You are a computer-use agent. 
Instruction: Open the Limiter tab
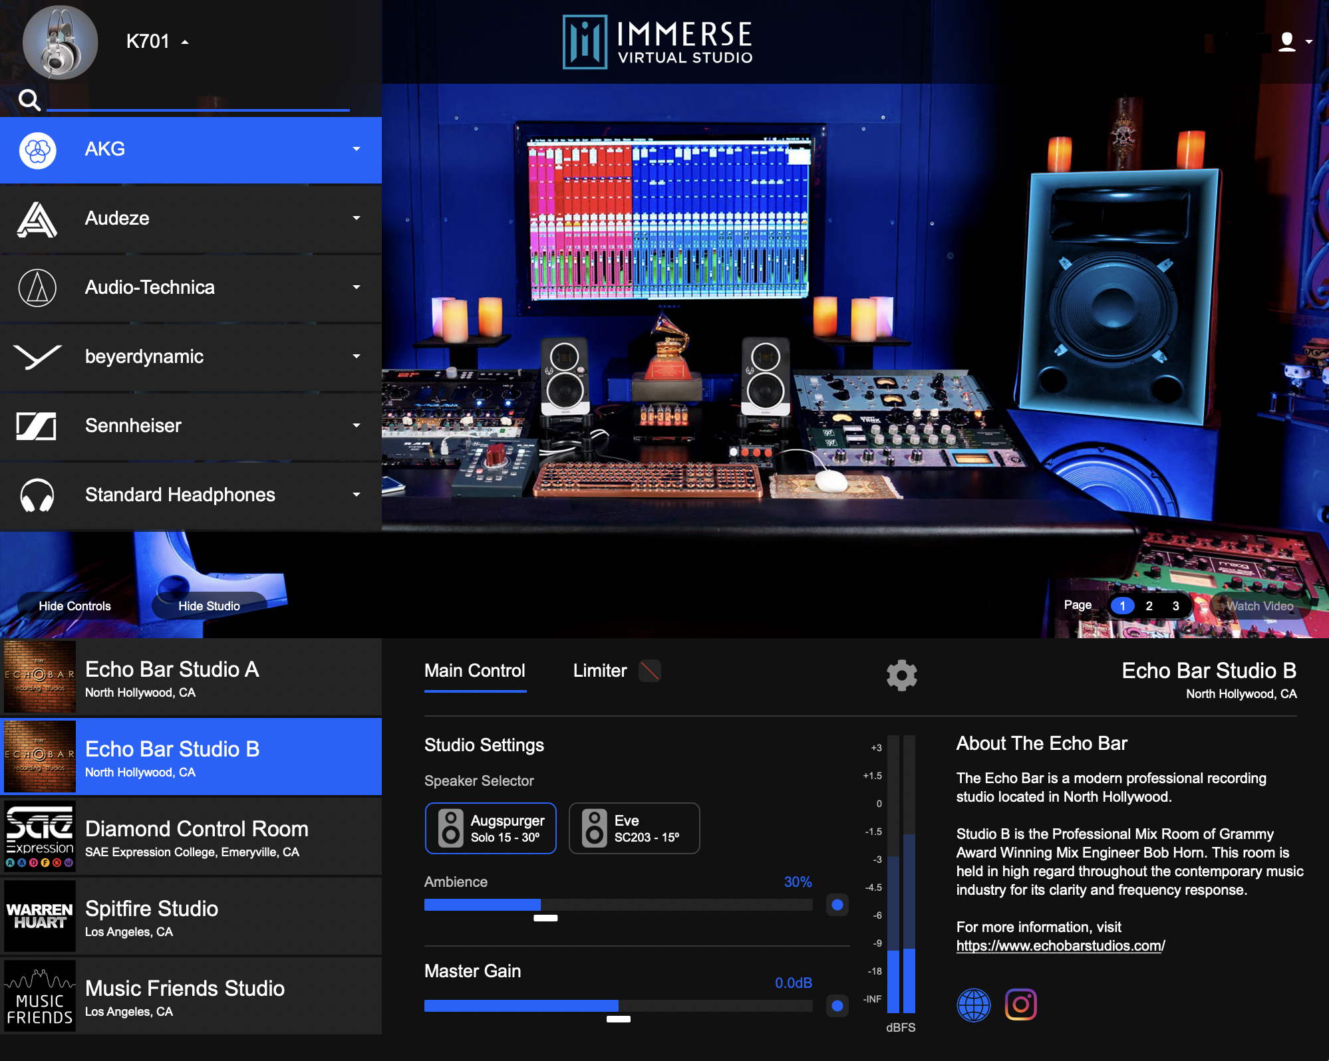(x=599, y=671)
